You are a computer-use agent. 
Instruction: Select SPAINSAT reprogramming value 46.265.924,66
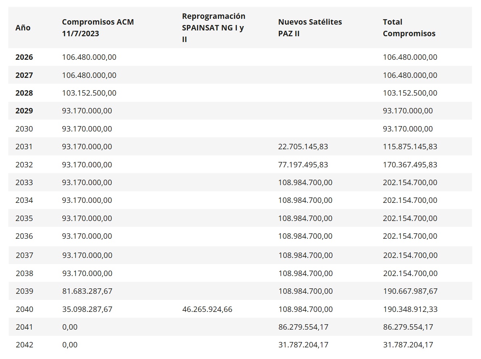tap(207, 309)
